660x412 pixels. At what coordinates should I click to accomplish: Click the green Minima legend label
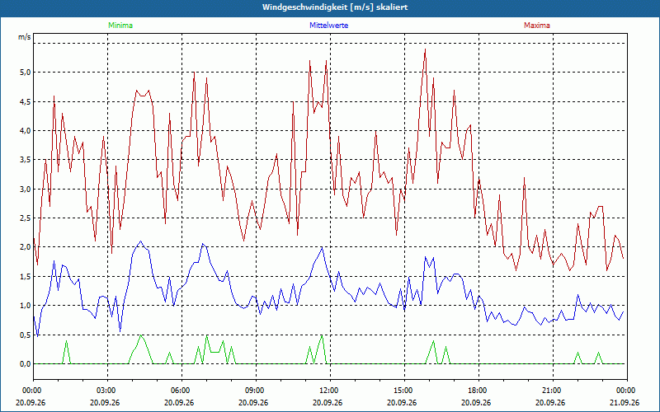pyautogui.click(x=120, y=26)
